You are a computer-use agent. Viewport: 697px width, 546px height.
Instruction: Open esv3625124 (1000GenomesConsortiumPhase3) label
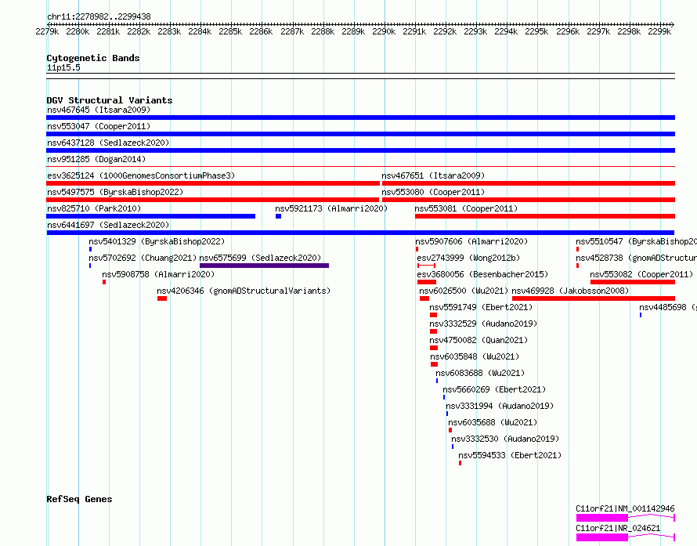coord(141,175)
